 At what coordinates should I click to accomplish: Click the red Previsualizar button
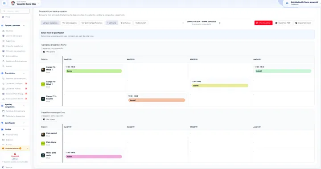(263, 23)
